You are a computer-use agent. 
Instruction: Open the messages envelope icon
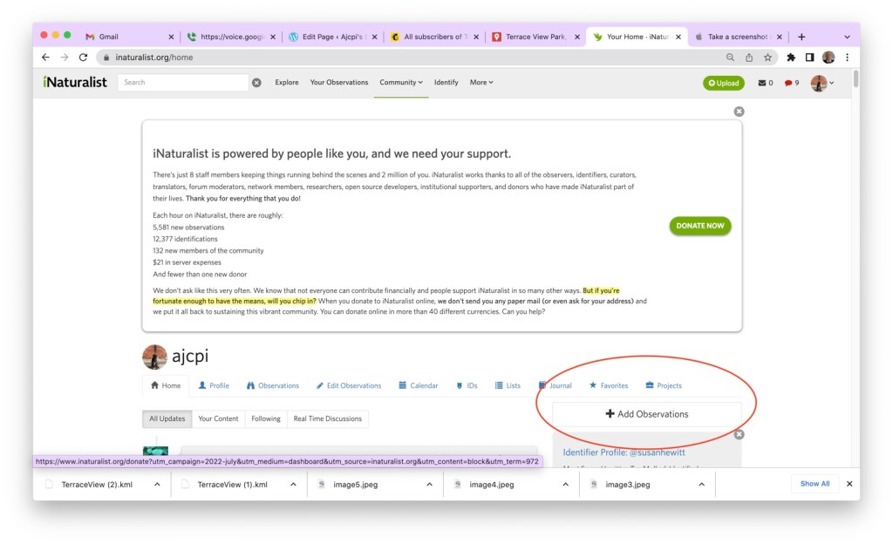coord(764,83)
